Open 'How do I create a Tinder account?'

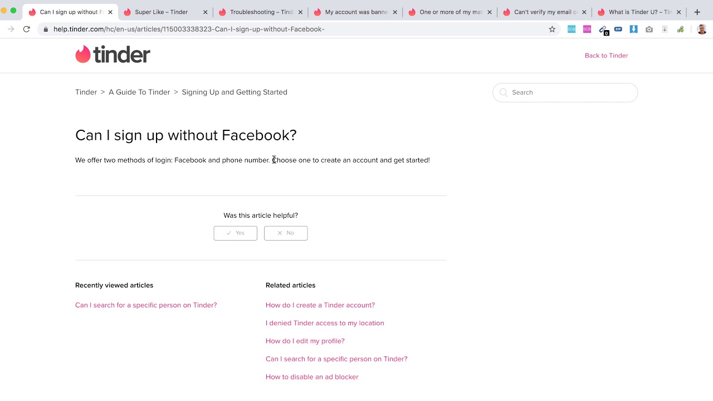[x=320, y=305]
